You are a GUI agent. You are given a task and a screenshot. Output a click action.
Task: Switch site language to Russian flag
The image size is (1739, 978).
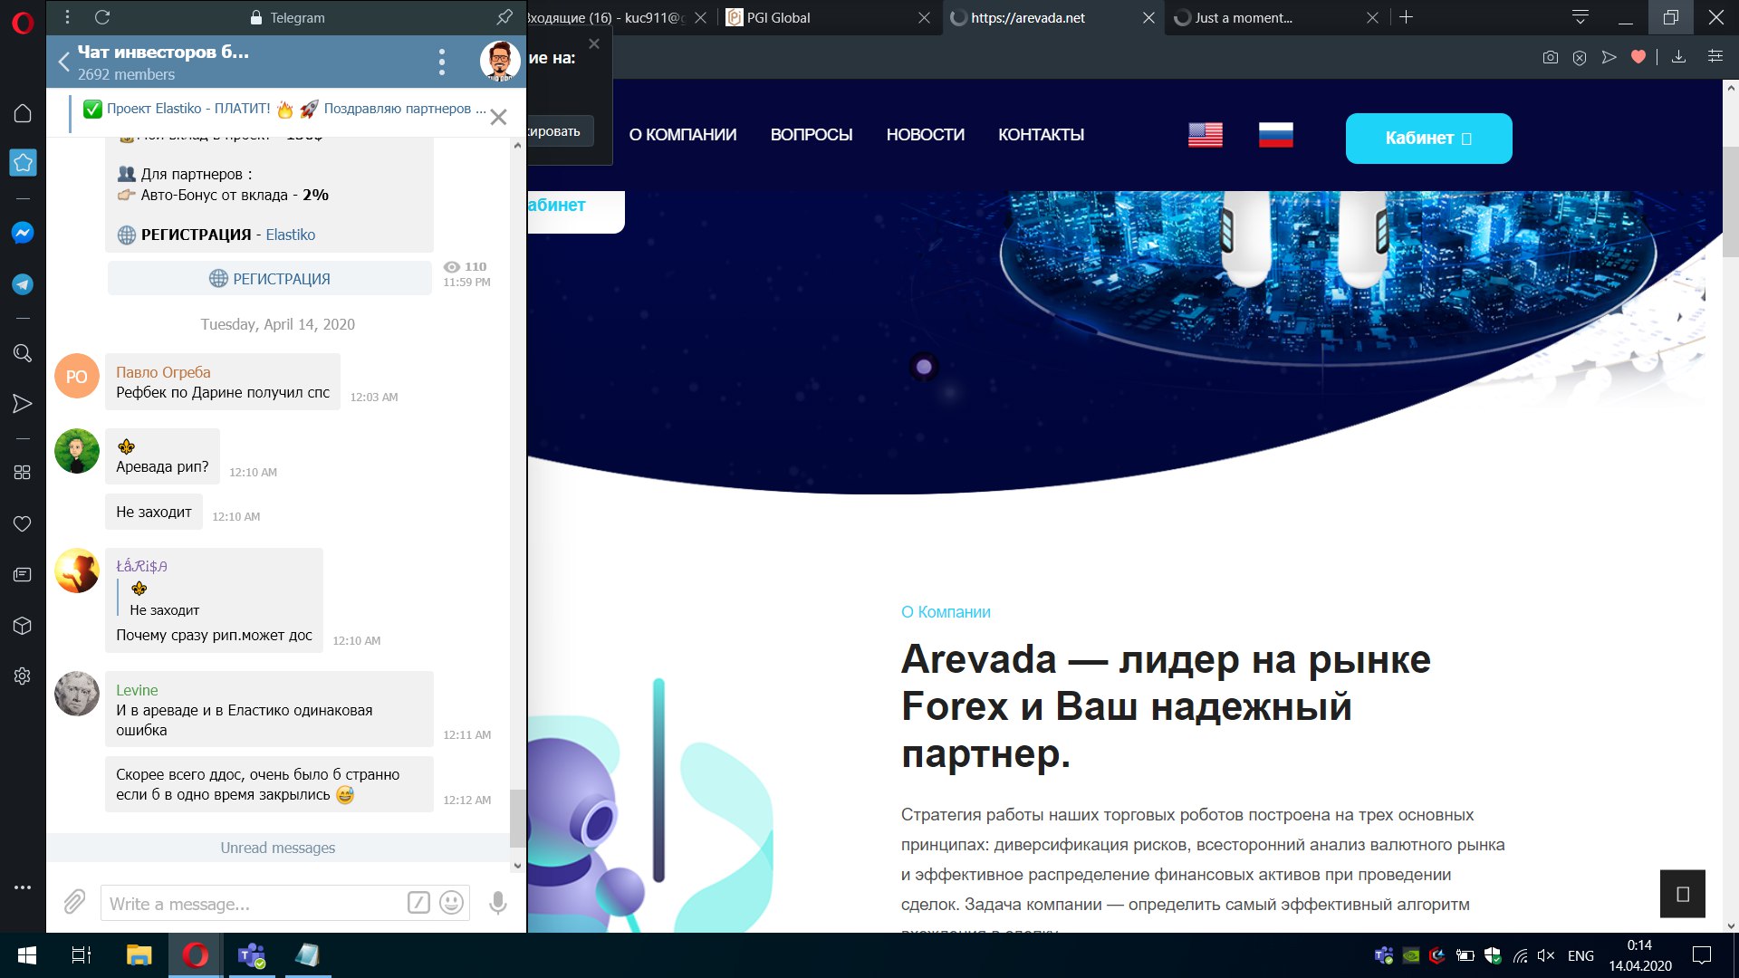[1275, 135]
